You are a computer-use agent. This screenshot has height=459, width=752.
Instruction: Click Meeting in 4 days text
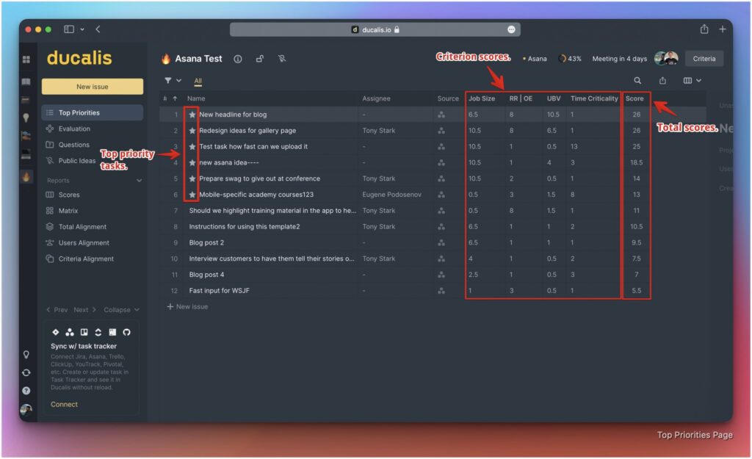(619, 59)
